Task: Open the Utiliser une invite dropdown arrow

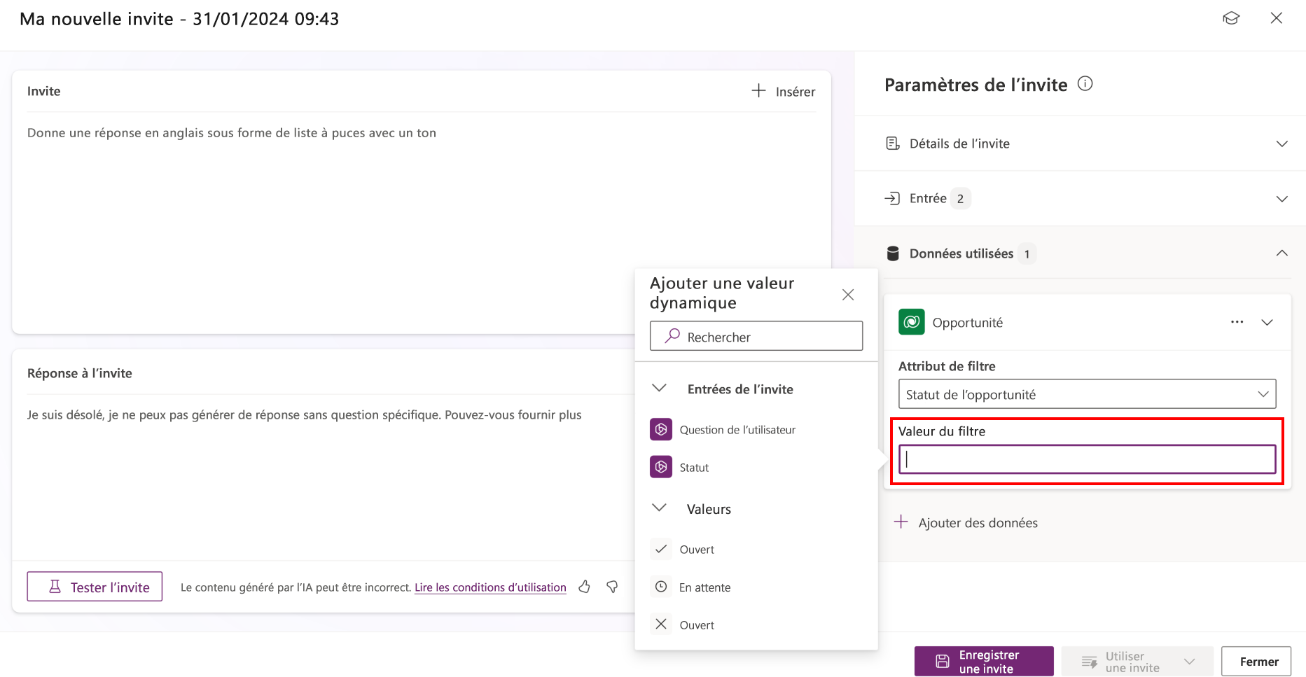Action: (x=1190, y=662)
